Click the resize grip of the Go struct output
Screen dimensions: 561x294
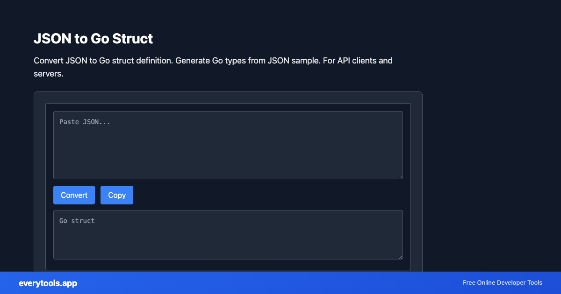point(400,256)
